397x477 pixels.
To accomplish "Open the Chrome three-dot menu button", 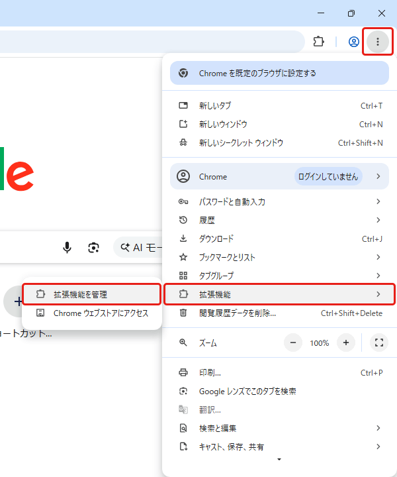I will pyautogui.click(x=378, y=41).
